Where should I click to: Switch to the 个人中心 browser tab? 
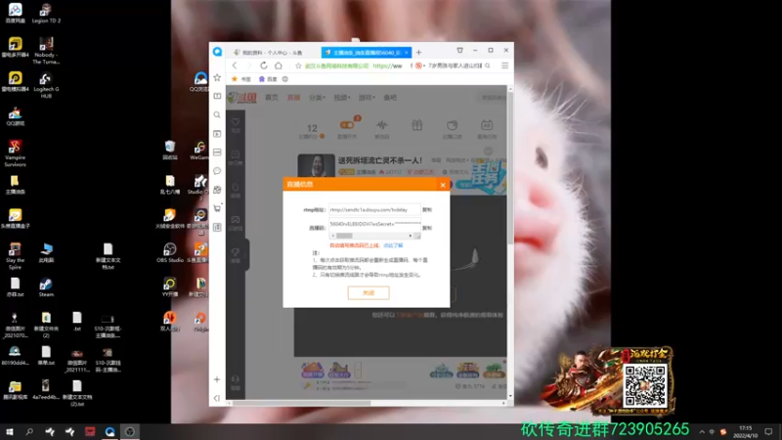273,53
